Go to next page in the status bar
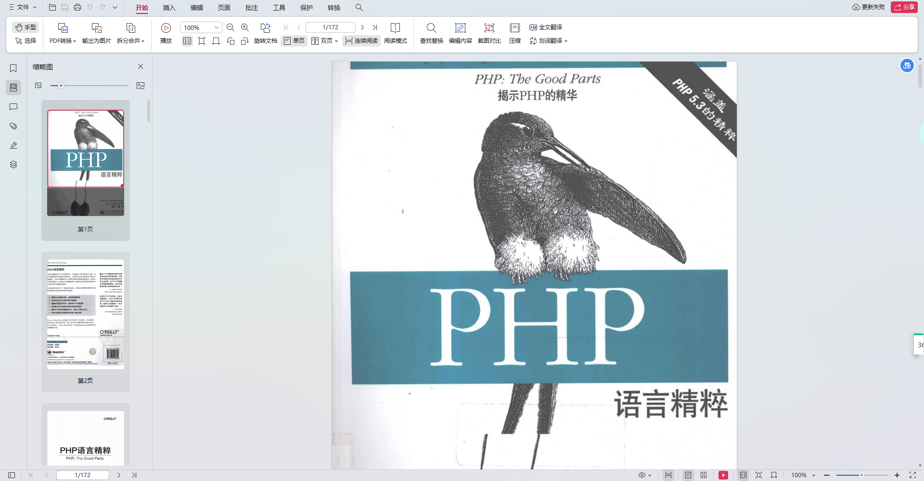Viewport: 924px width, 481px height. 119,475
